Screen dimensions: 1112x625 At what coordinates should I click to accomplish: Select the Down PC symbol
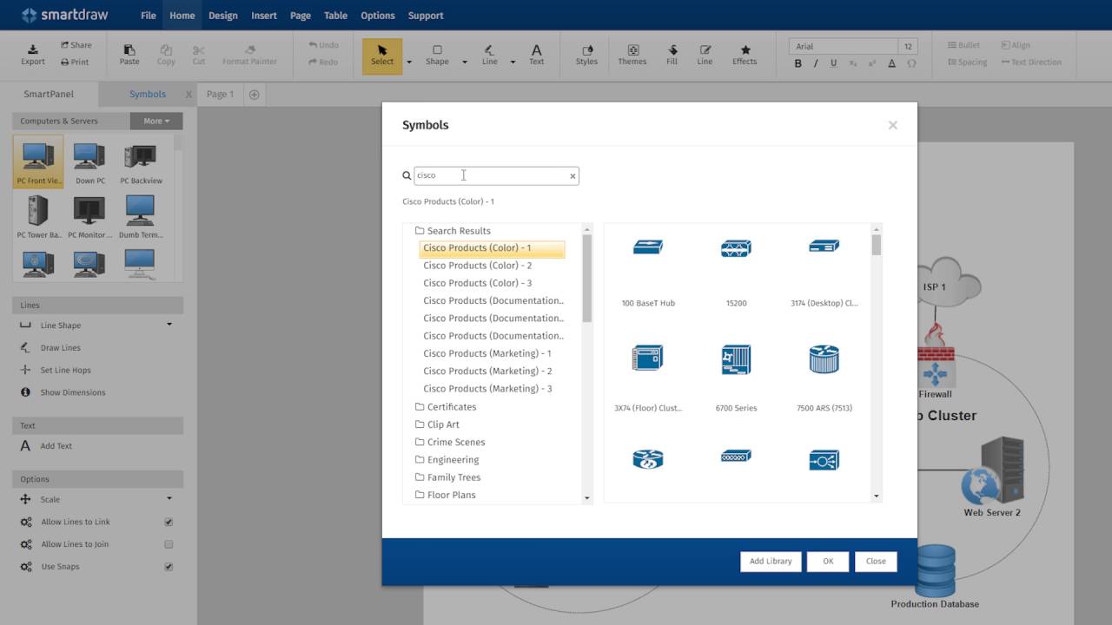tap(89, 158)
